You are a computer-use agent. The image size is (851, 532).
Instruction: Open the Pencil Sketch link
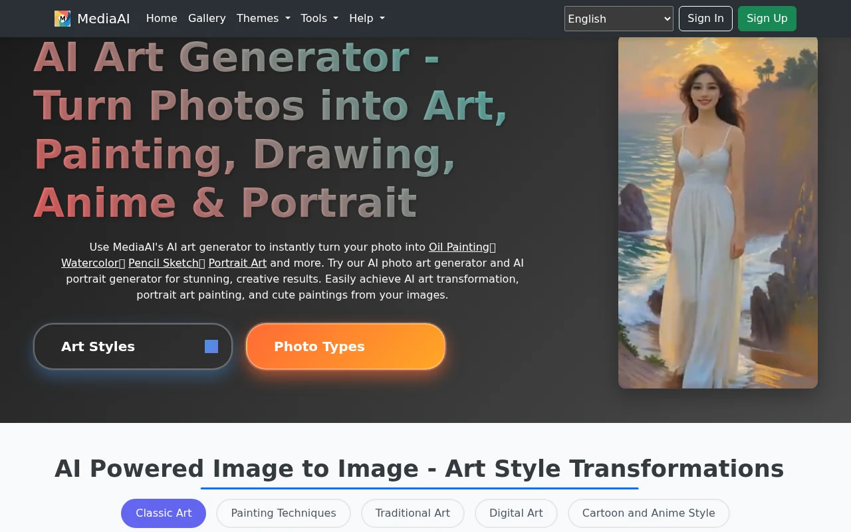(x=164, y=263)
